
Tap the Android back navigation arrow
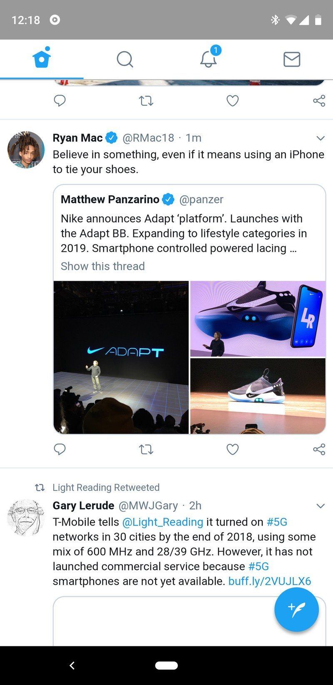[72, 665]
